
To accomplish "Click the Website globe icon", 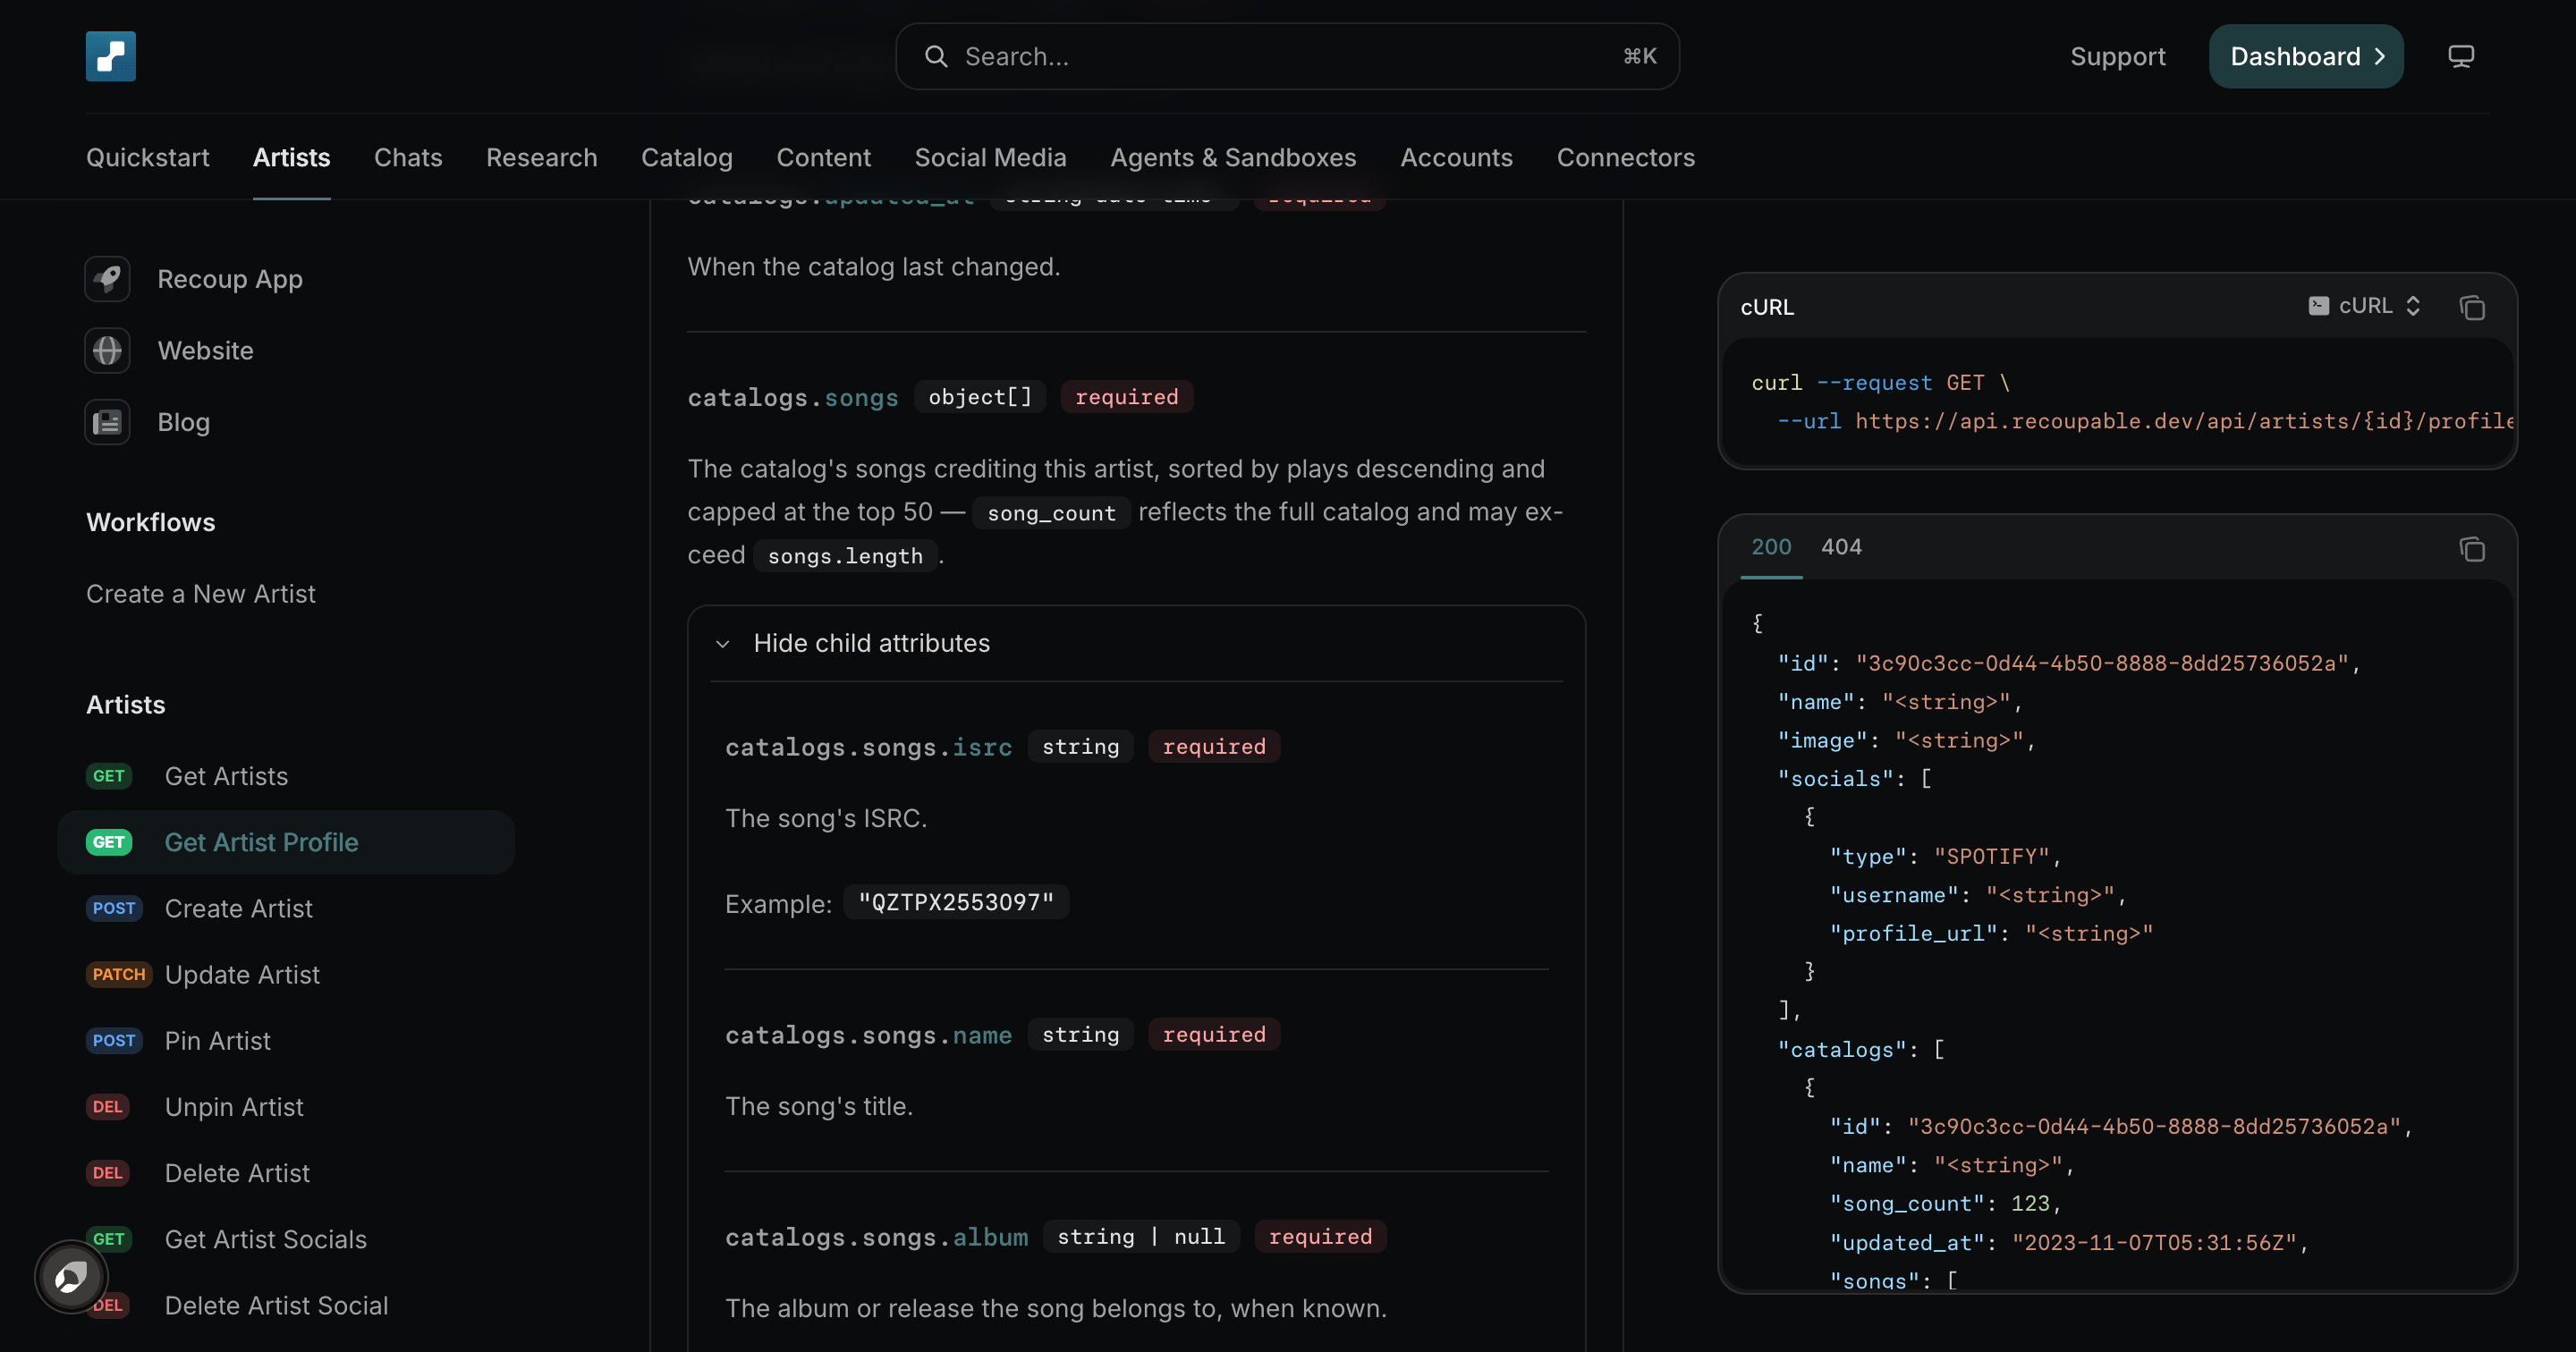I will pos(107,351).
